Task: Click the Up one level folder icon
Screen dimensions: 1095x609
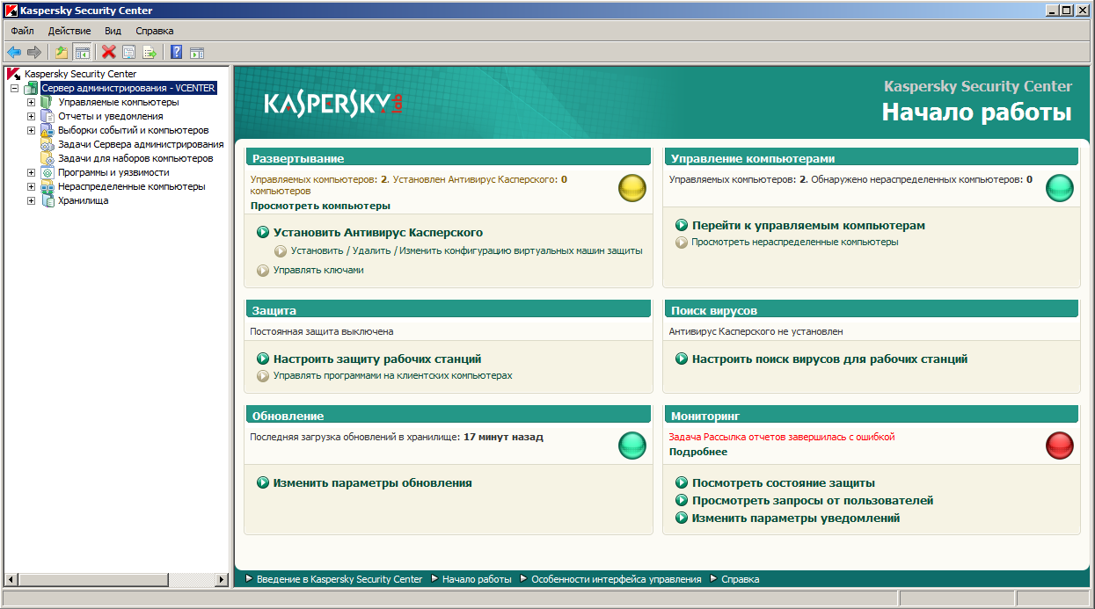Action: (x=62, y=53)
